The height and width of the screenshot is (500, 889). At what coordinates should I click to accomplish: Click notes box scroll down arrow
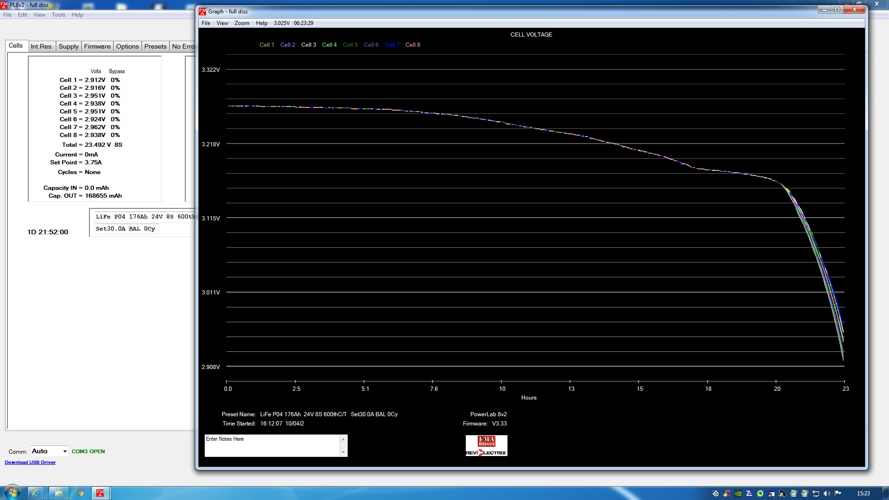[x=343, y=452]
